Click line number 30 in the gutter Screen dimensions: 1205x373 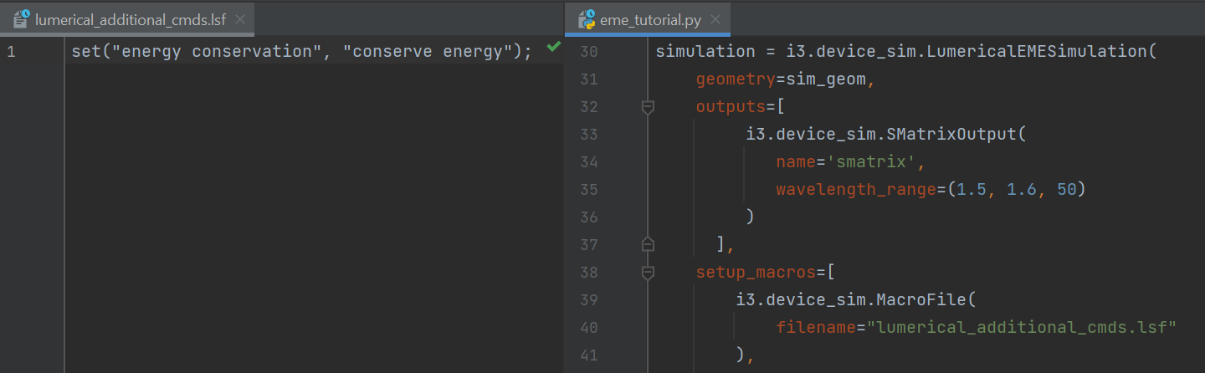pos(588,52)
